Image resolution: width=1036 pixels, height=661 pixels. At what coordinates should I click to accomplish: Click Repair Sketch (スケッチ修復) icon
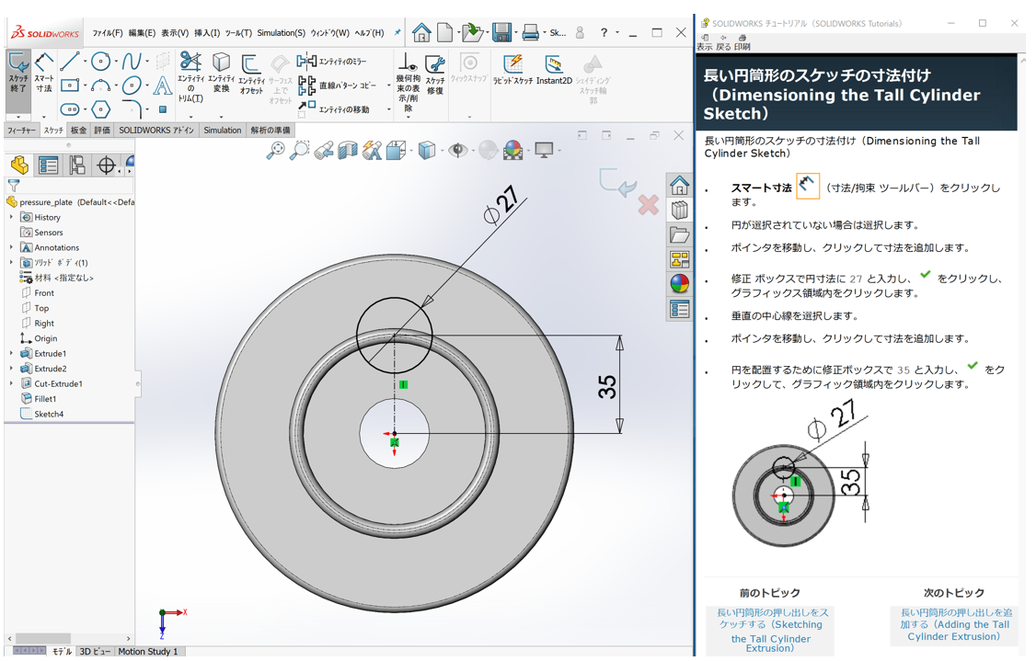(x=435, y=64)
